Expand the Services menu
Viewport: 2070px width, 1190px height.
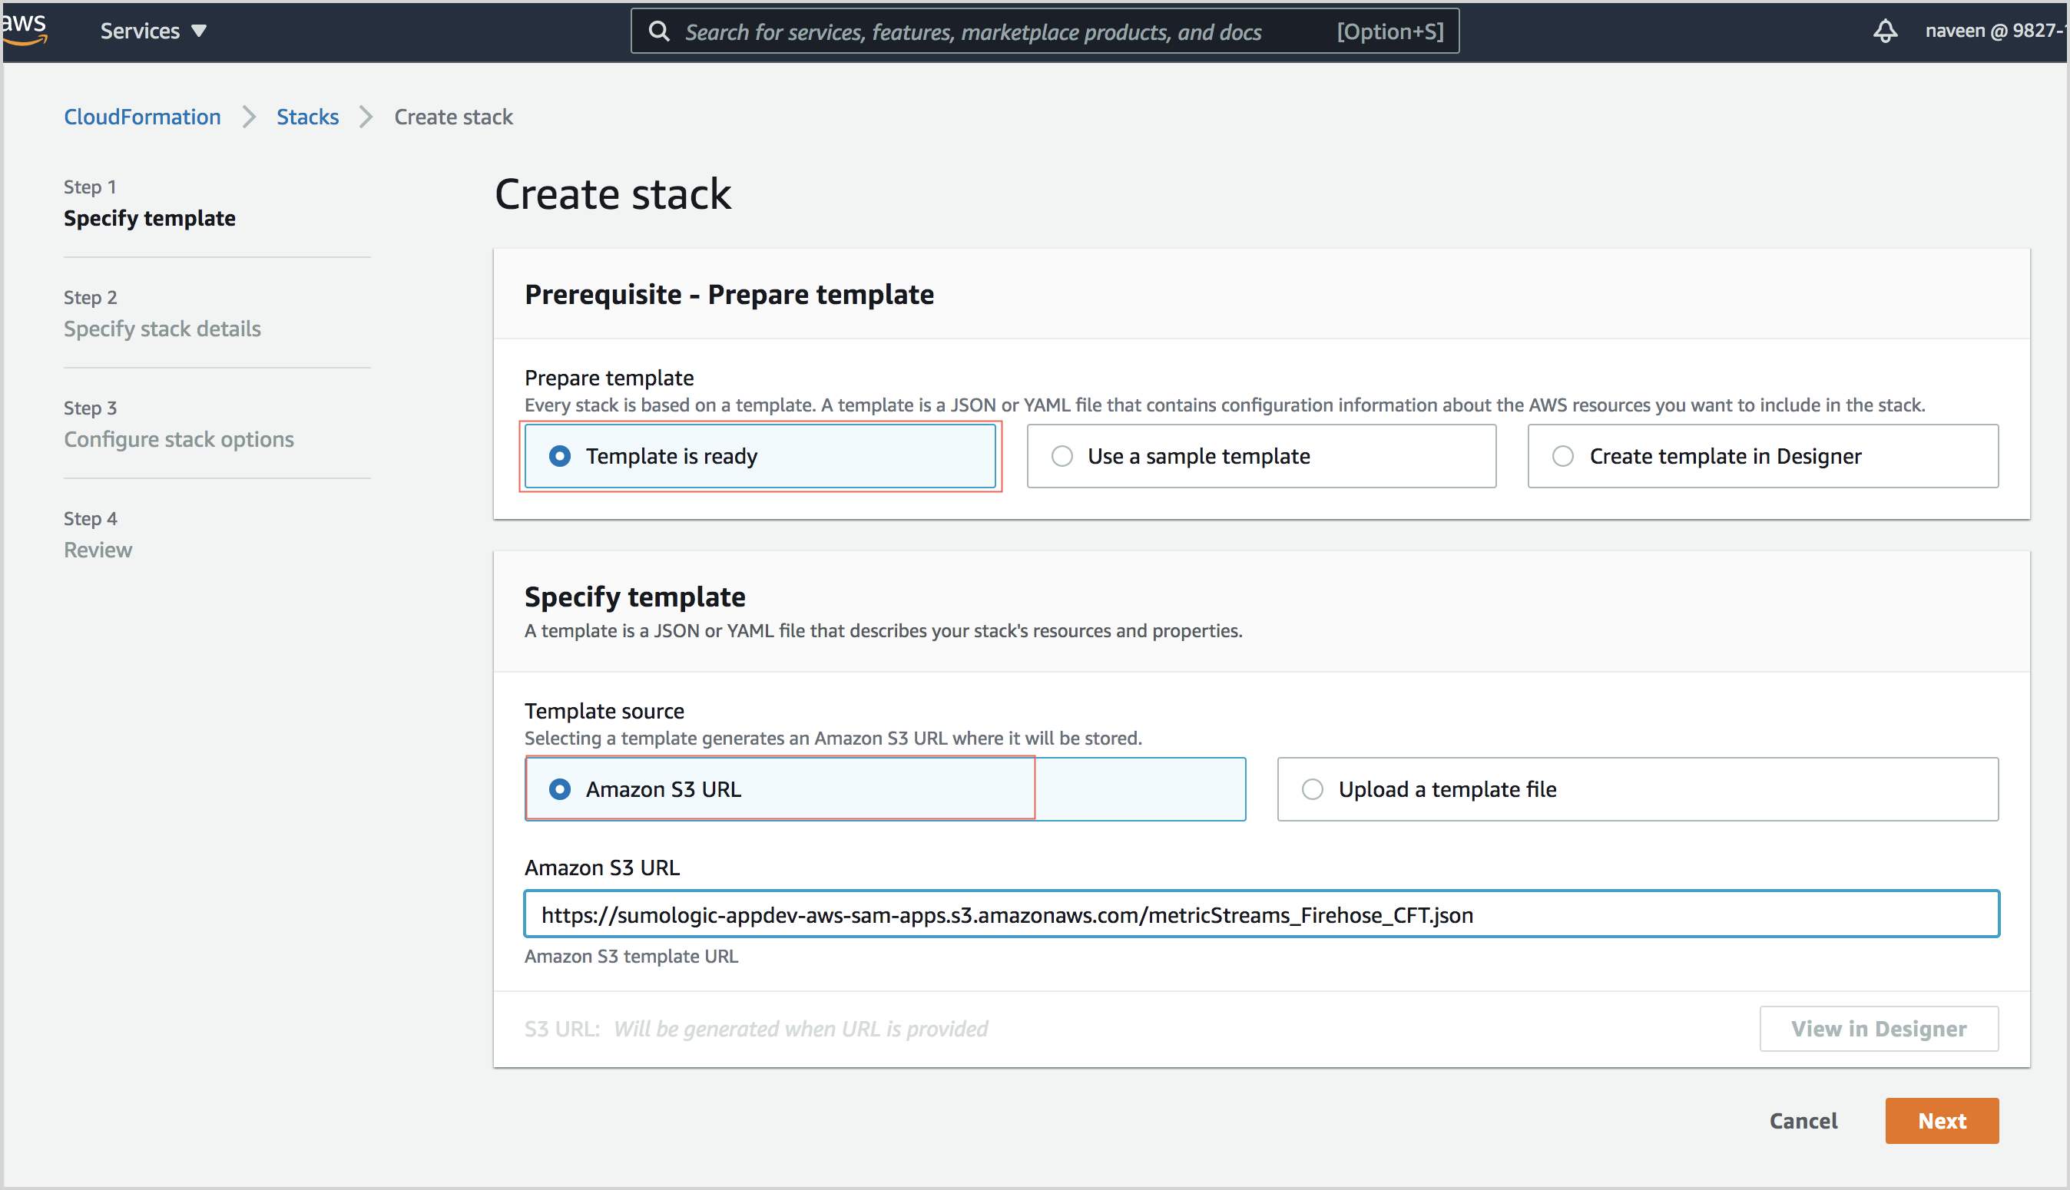(x=152, y=30)
